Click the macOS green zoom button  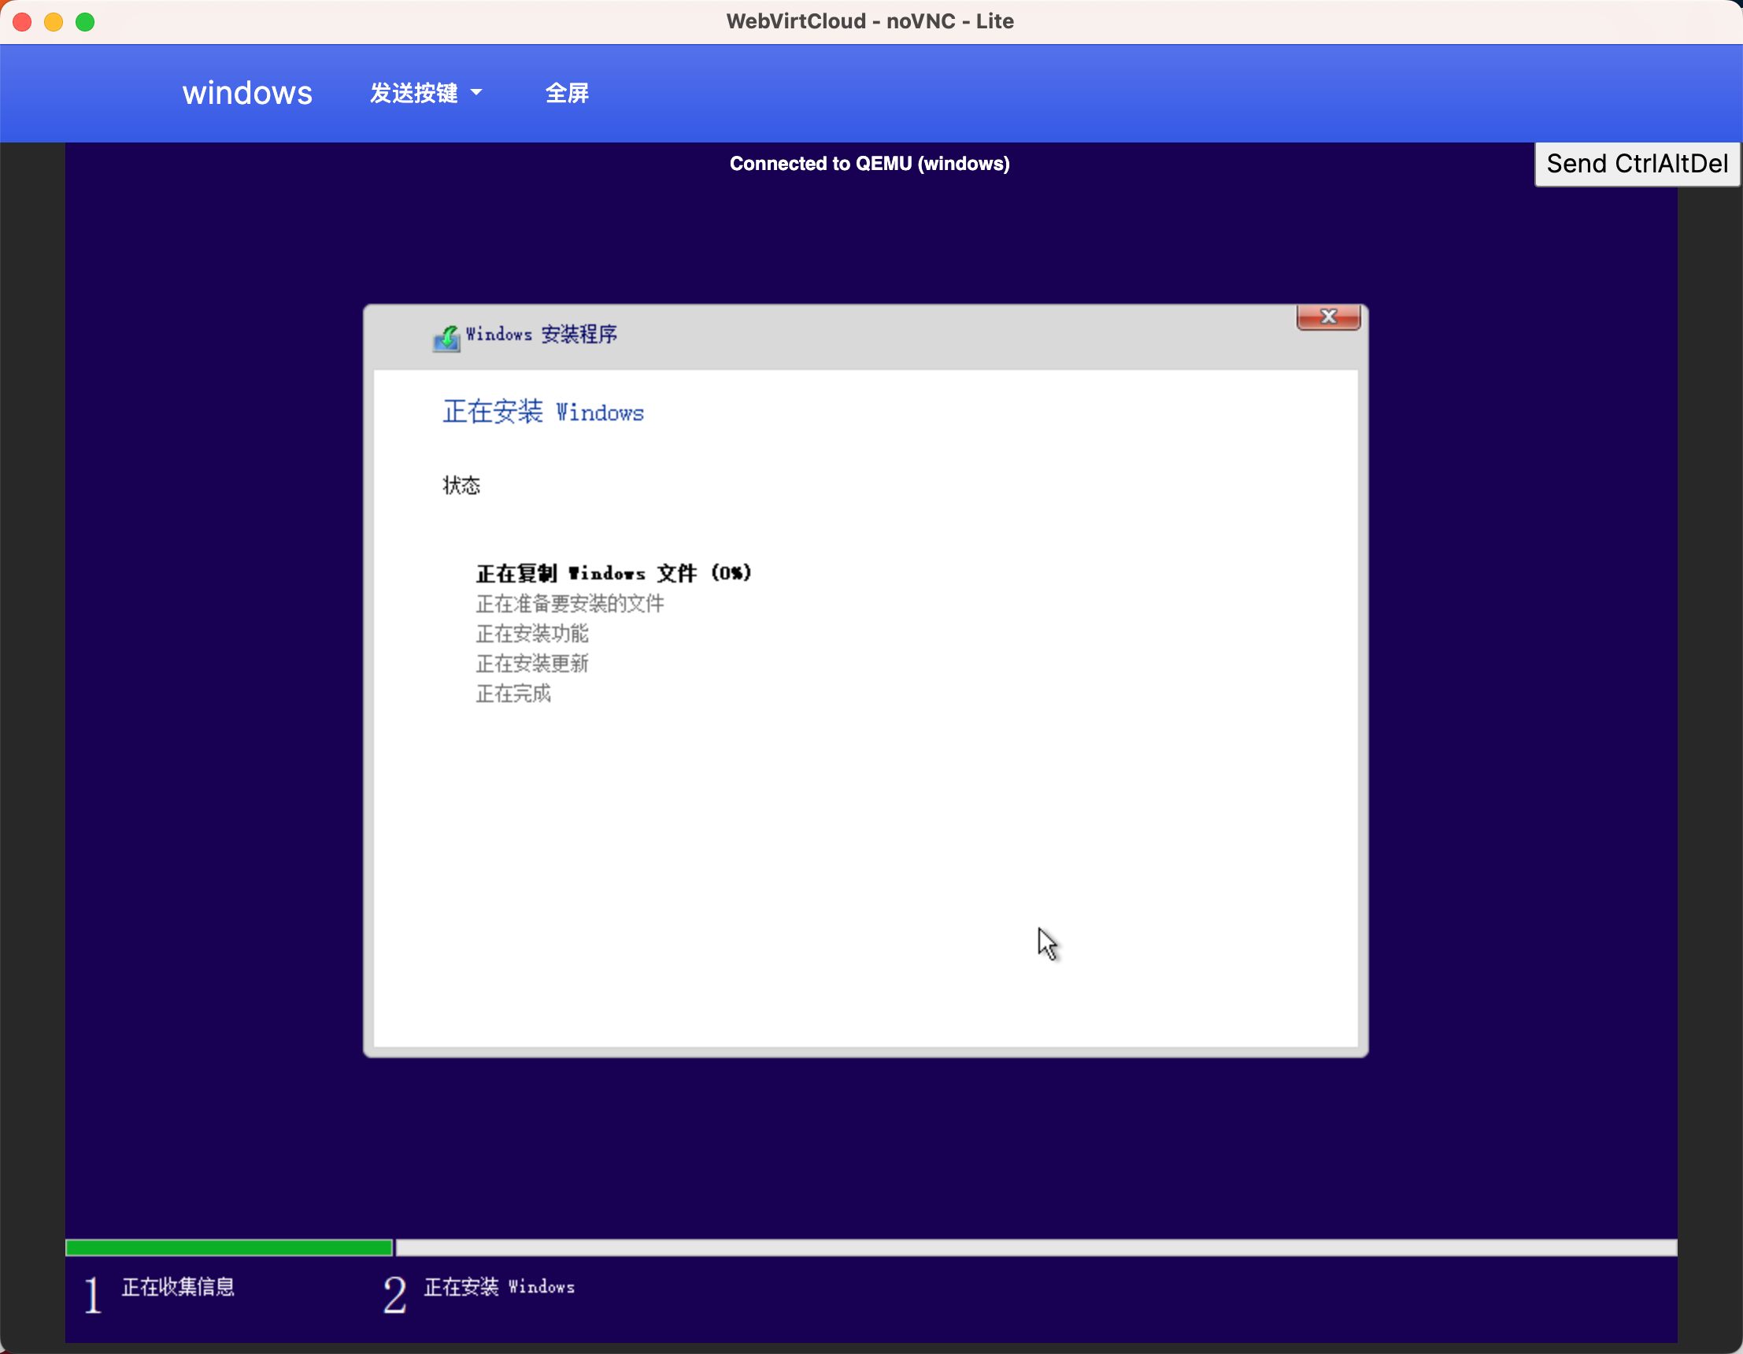pyautogui.click(x=85, y=21)
